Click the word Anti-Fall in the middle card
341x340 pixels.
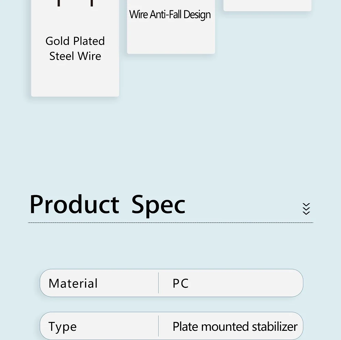tap(165, 15)
